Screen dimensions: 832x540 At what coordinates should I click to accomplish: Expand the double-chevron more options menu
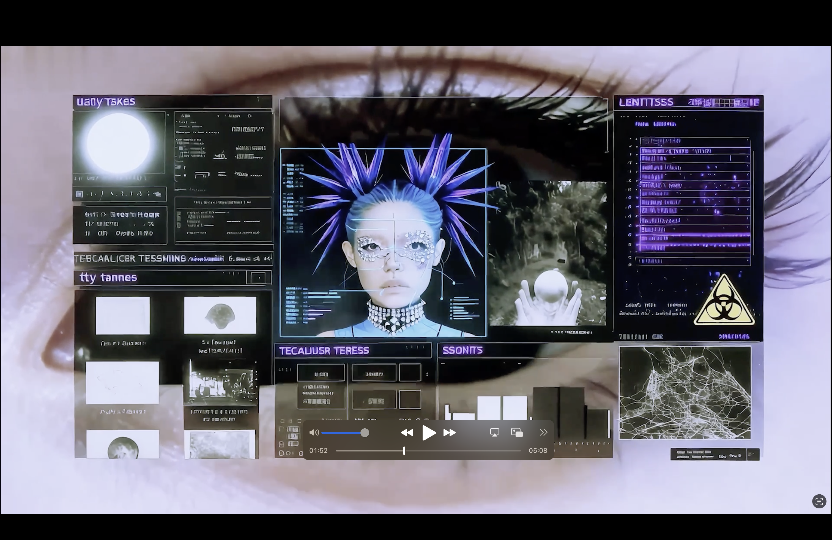tap(543, 433)
